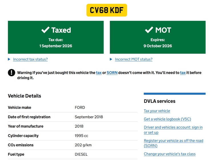Click the yellow CV68 KDF number plate
Viewport: 219px width, 160px height.
point(107,10)
